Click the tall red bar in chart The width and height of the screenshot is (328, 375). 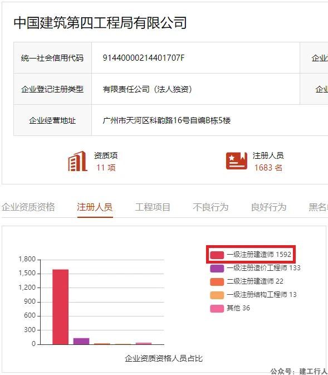click(x=61, y=307)
